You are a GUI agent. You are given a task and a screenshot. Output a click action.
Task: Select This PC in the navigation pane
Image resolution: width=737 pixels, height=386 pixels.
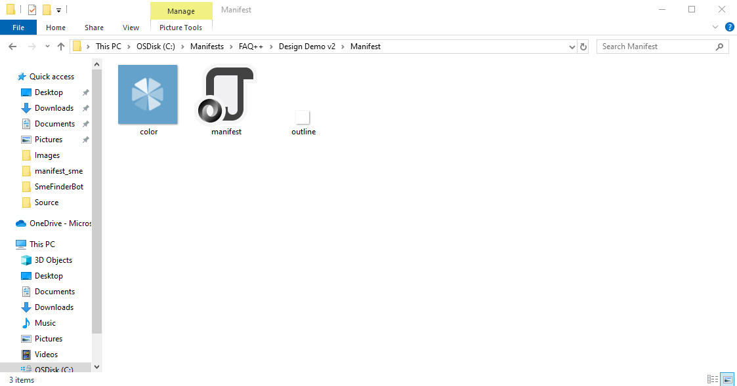(x=42, y=244)
